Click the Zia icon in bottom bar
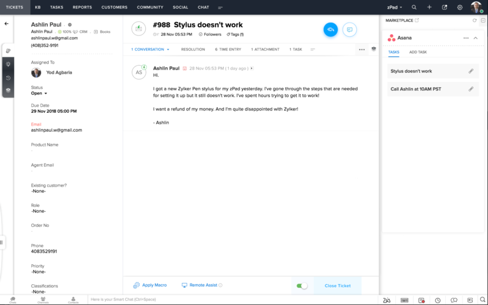The image size is (488, 305). tap(387, 300)
